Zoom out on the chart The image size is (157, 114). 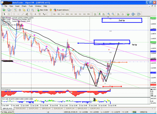point(113,14)
